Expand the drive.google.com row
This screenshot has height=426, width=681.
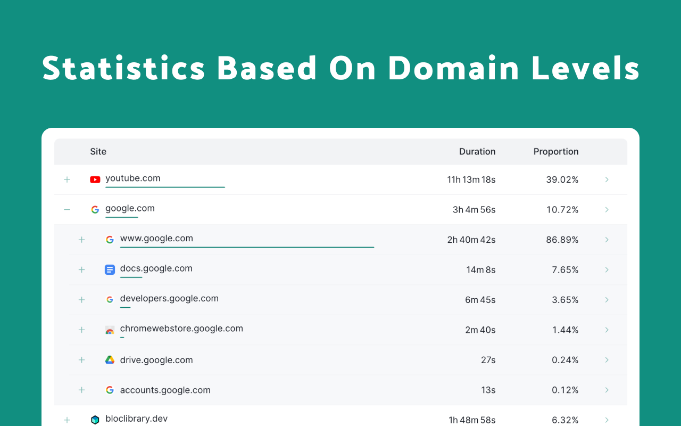pos(81,360)
